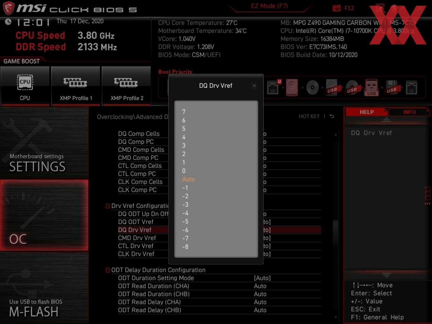Open the OC overclocking section
The image size is (432, 324).
tap(44, 215)
